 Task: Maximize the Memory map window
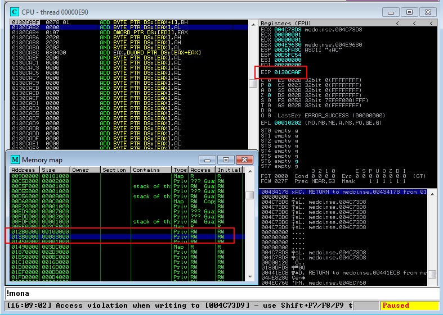tap(226, 160)
